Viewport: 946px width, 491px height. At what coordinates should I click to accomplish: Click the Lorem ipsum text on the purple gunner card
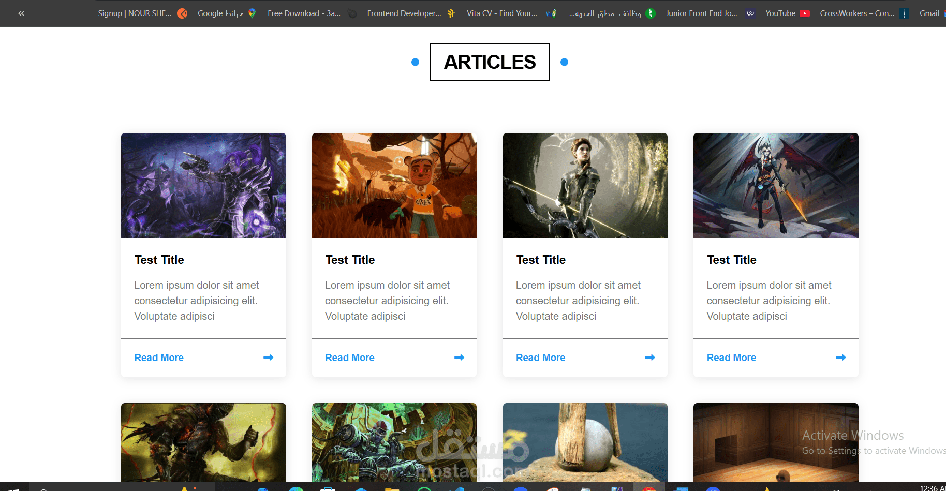[197, 301]
